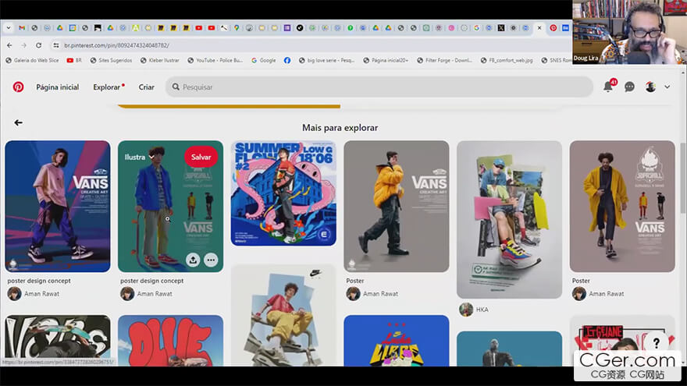This screenshot has width=687, height=386.
Task: Open the Ilustra board dropdown on the pin
Action: click(139, 157)
